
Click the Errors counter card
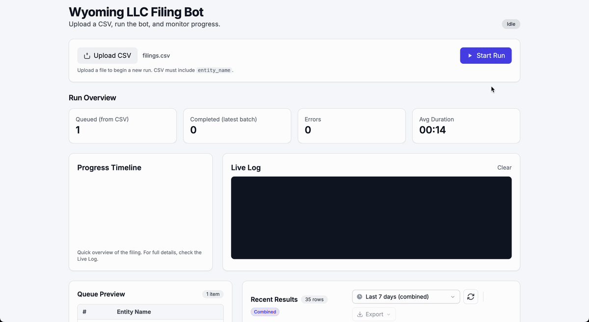pos(351,125)
